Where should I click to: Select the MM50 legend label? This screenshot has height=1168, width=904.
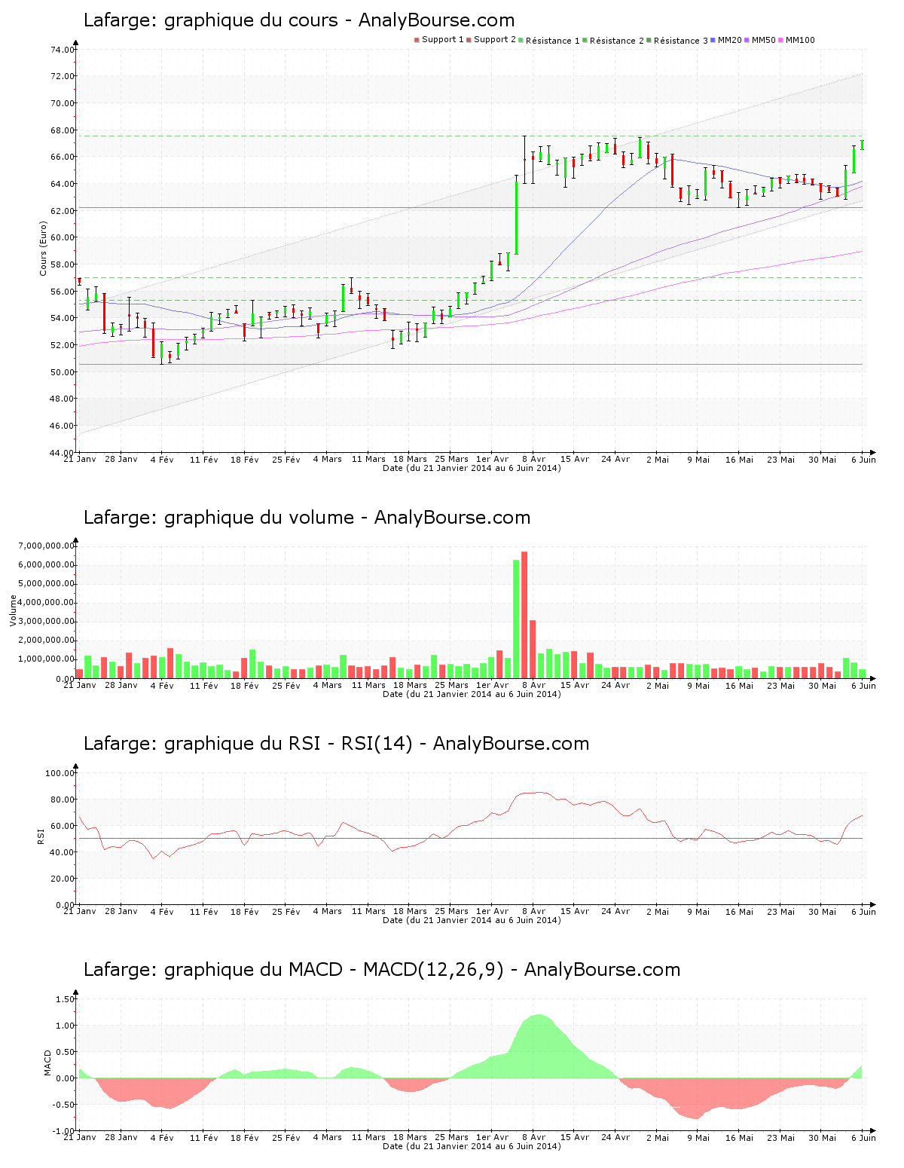coord(764,40)
